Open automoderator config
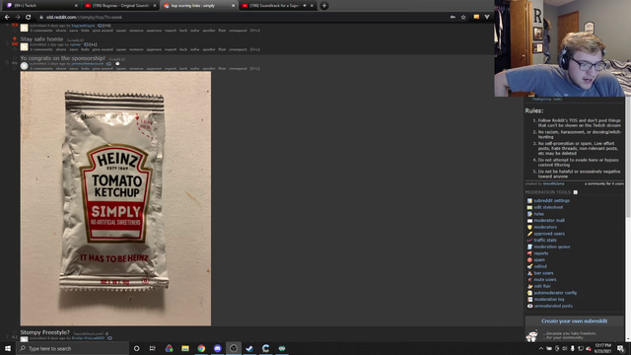 [x=555, y=293]
